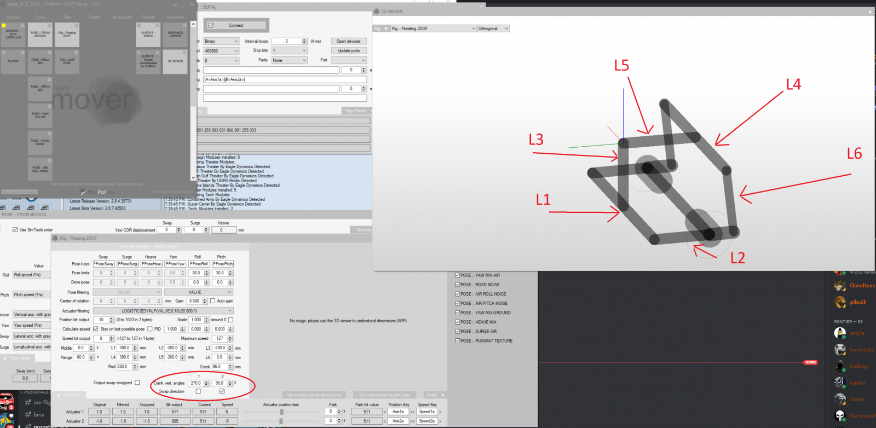Switch to the Transducers tab in Mover
This screenshot has height=428, width=876.
(x=121, y=18)
